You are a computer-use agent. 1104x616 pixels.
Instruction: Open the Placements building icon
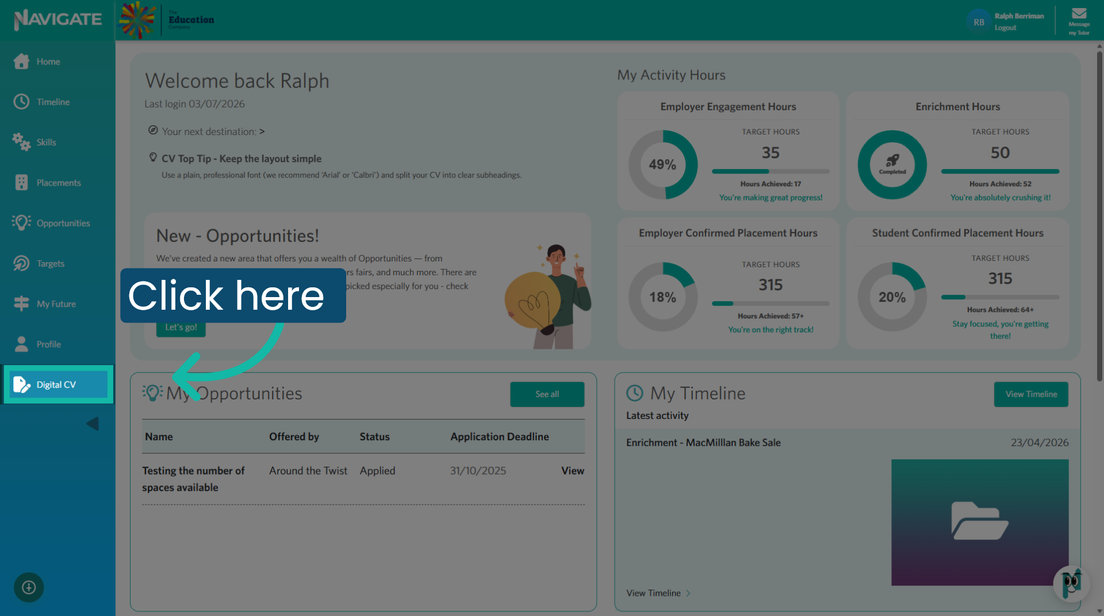(21, 183)
